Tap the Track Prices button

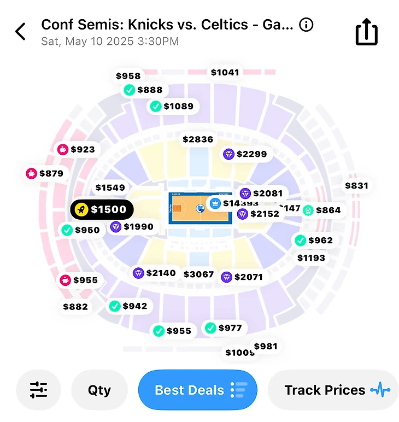click(333, 390)
